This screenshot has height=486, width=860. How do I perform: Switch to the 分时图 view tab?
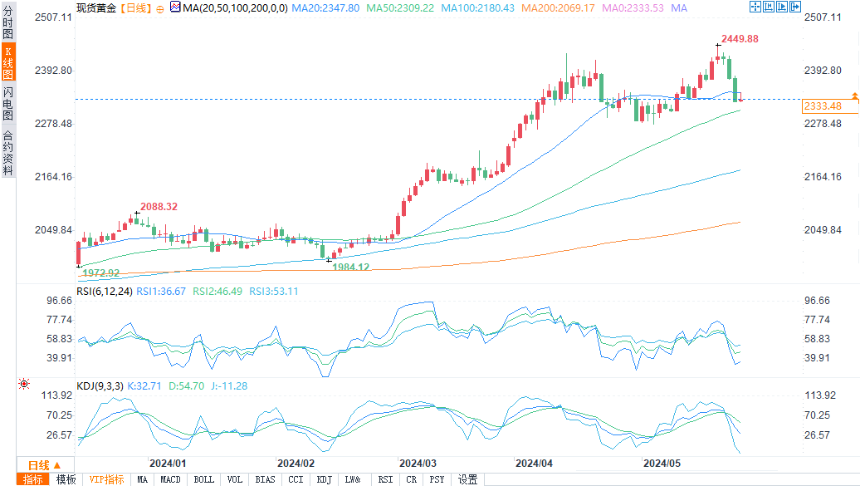(7, 20)
